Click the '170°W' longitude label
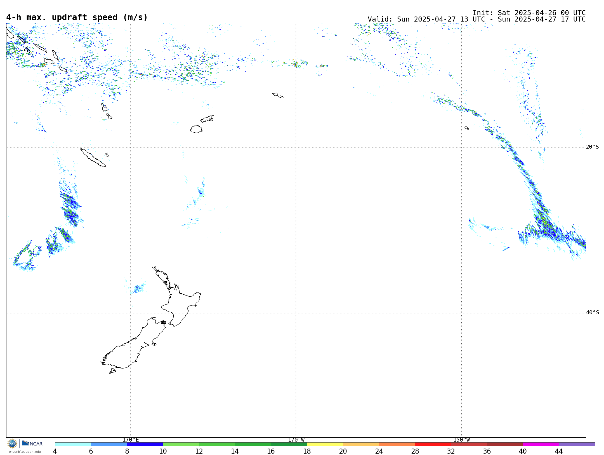The height and width of the screenshot is (455, 604). point(296,440)
